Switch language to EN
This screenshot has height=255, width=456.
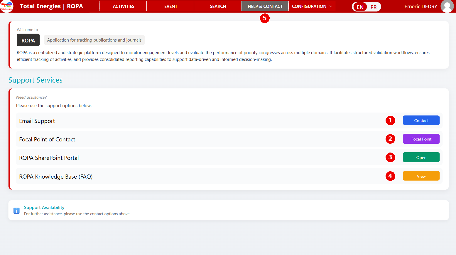pos(360,7)
